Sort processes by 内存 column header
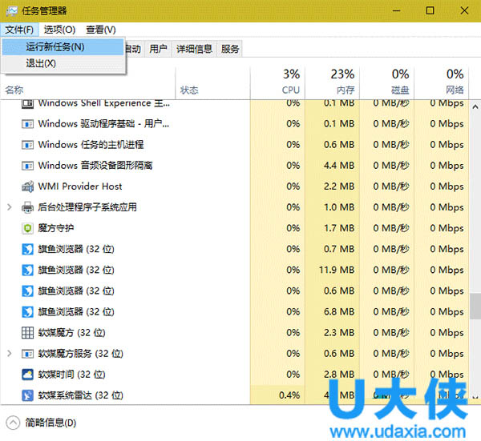Screen dimensions: 481x441 (x=332, y=82)
